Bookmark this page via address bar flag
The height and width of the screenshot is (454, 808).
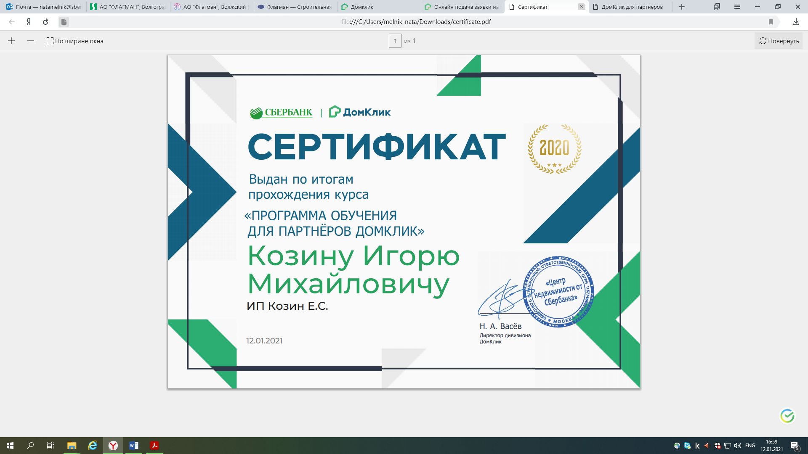(771, 22)
